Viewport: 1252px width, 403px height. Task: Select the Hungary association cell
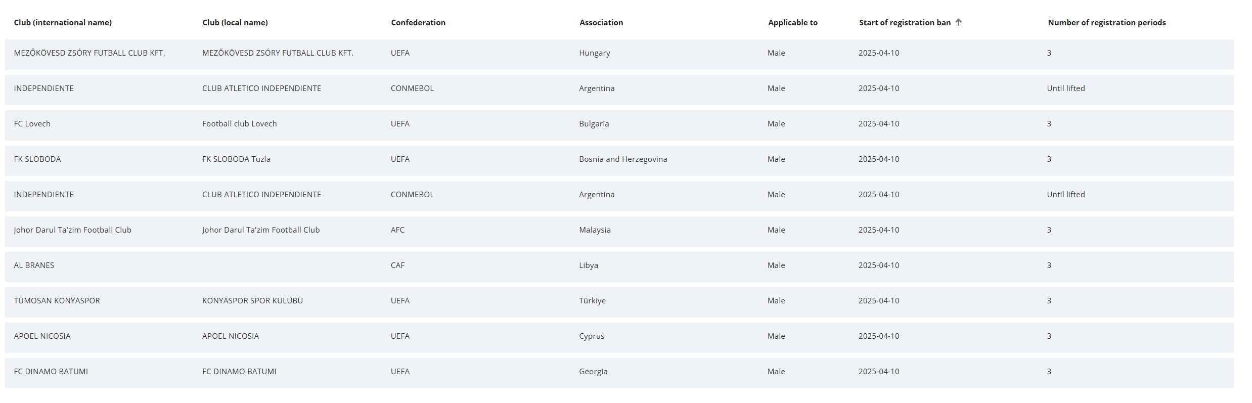click(595, 53)
